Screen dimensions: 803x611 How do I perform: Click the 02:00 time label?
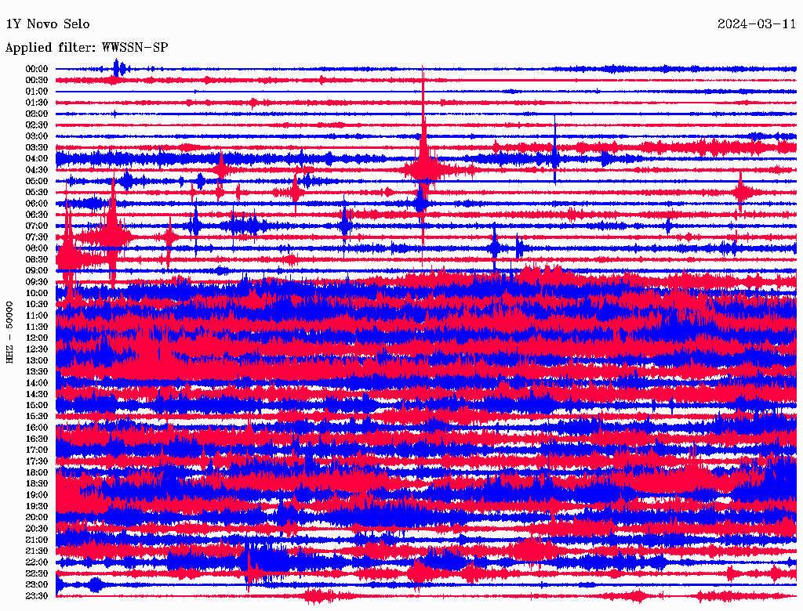(37, 114)
